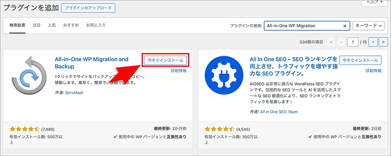Click the All-in-One WP Migration plugin icon
The width and height of the screenshot is (391, 156).
(x=29, y=75)
